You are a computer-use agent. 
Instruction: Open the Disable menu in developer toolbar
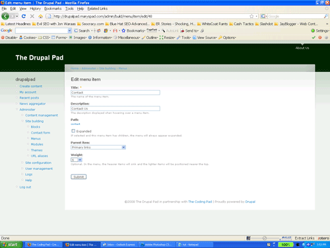[9, 38]
